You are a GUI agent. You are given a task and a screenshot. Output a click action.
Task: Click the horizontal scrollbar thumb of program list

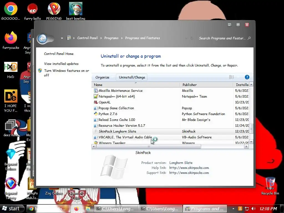click(149, 146)
